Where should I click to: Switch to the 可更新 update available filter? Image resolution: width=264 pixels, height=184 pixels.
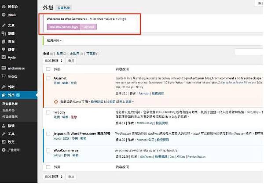click(x=91, y=54)
